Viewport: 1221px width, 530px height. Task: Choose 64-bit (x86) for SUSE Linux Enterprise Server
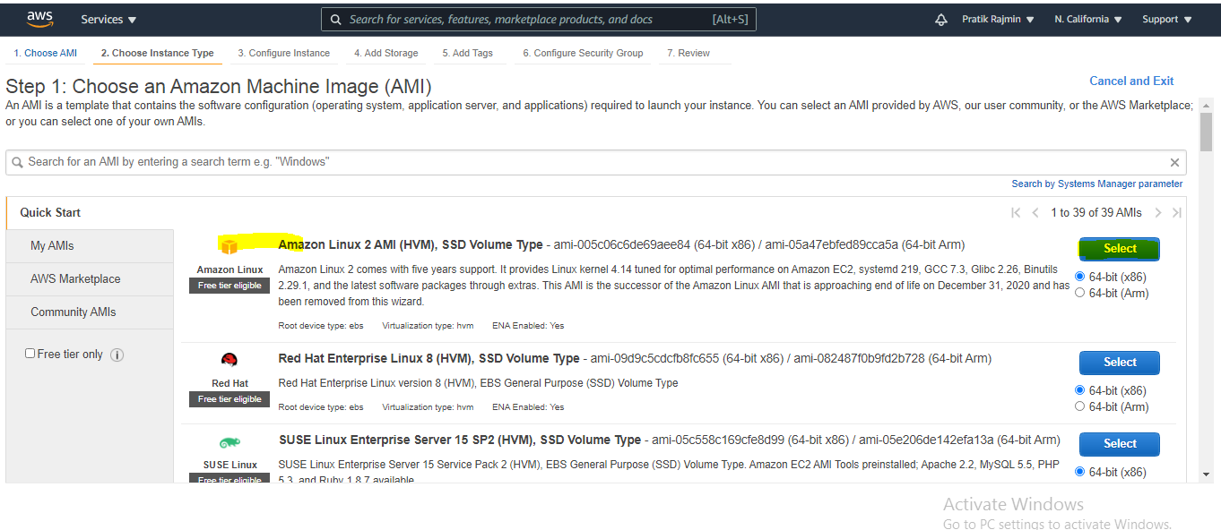pos(1079,472)
